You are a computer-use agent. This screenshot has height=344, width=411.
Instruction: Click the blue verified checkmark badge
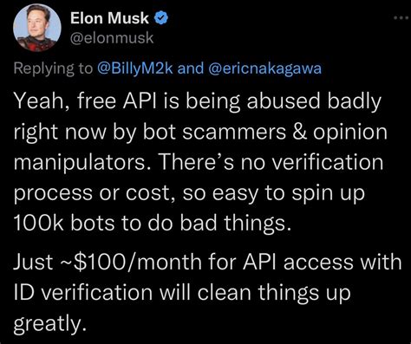click(161, 18)
